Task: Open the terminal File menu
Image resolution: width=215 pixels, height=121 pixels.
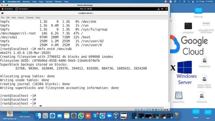Action: 2,17
